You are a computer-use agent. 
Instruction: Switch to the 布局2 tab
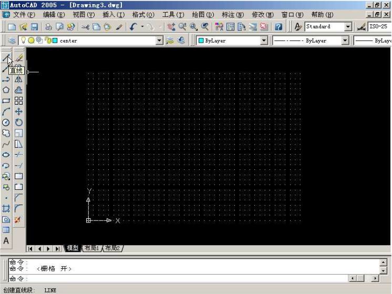pyautogui.click(x=112, y=248)
